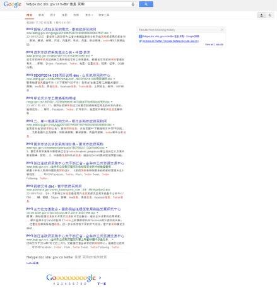Open the search tools tab
Screen dimensions: 277x288
(103, 15)
